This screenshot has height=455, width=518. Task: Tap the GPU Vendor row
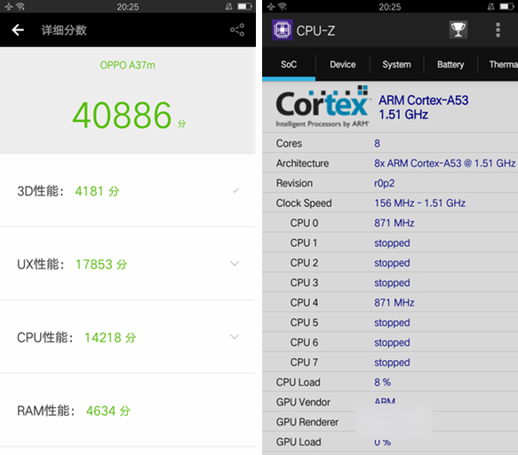390,402
